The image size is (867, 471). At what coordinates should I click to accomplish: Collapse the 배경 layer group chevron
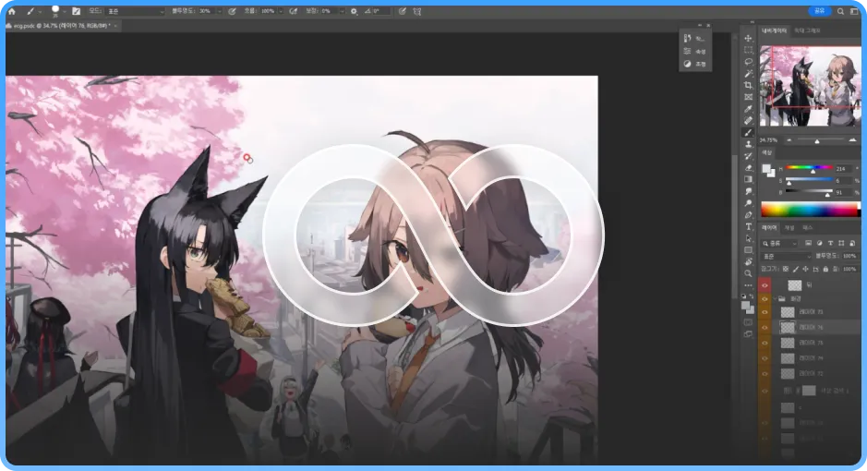(776, 298)
